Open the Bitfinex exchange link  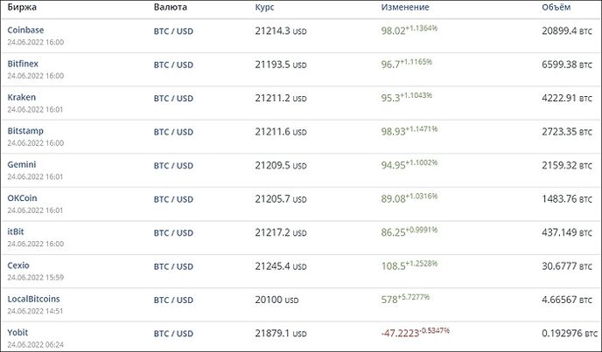(23, 64)
